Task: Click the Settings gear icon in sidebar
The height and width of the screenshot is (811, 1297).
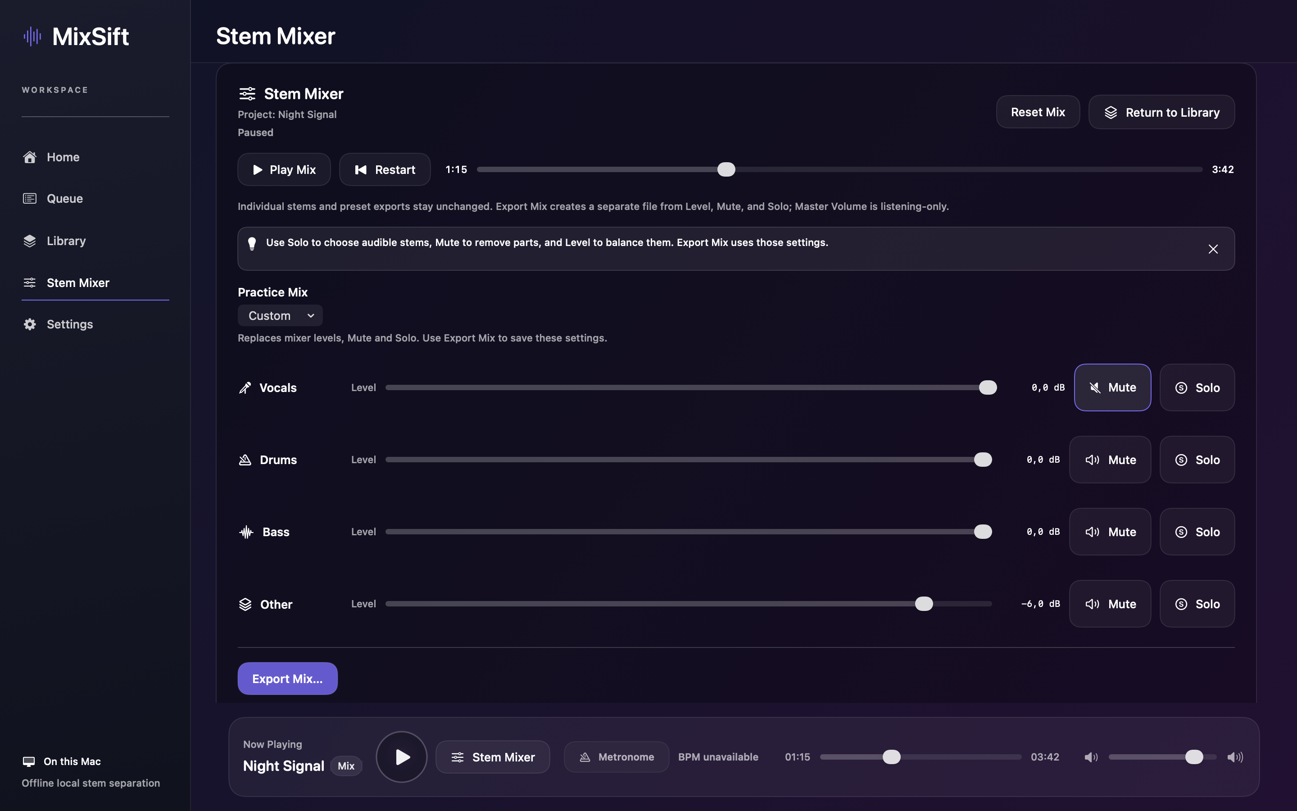Action: click(x=29, y=324)
